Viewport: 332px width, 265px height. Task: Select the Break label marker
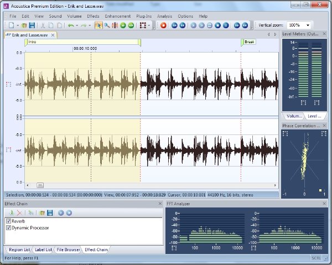point(248,42)
